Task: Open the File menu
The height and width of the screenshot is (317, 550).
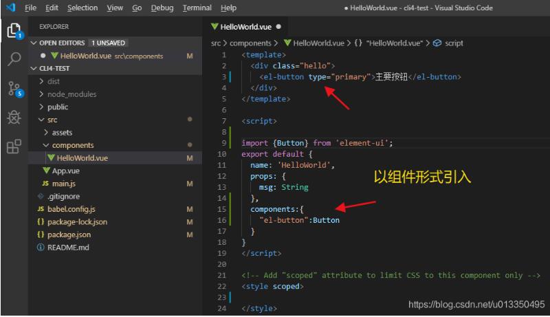Action: [30, 8]
